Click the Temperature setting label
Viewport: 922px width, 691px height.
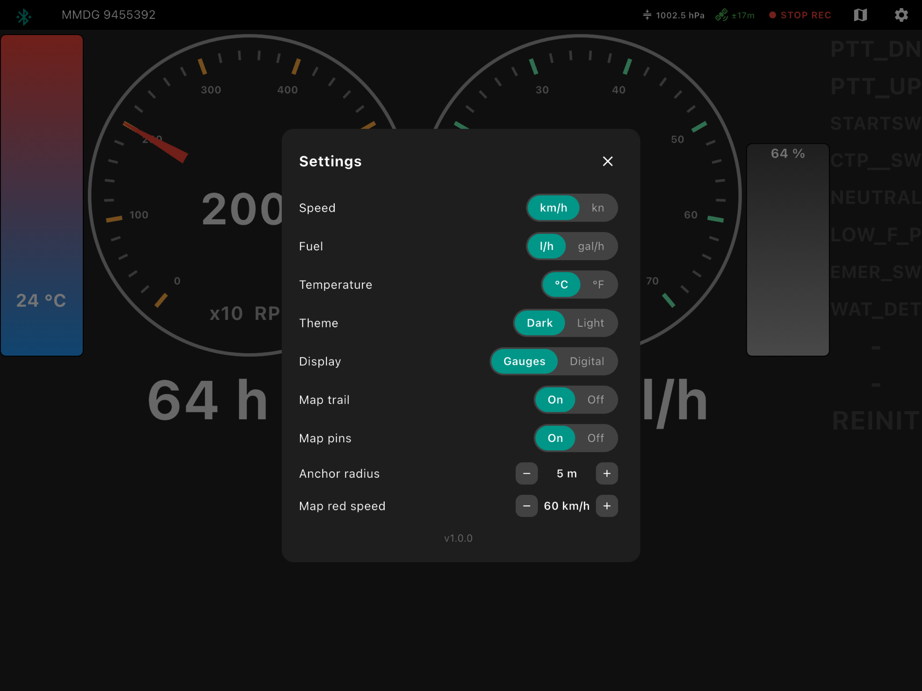click(335, 285)
